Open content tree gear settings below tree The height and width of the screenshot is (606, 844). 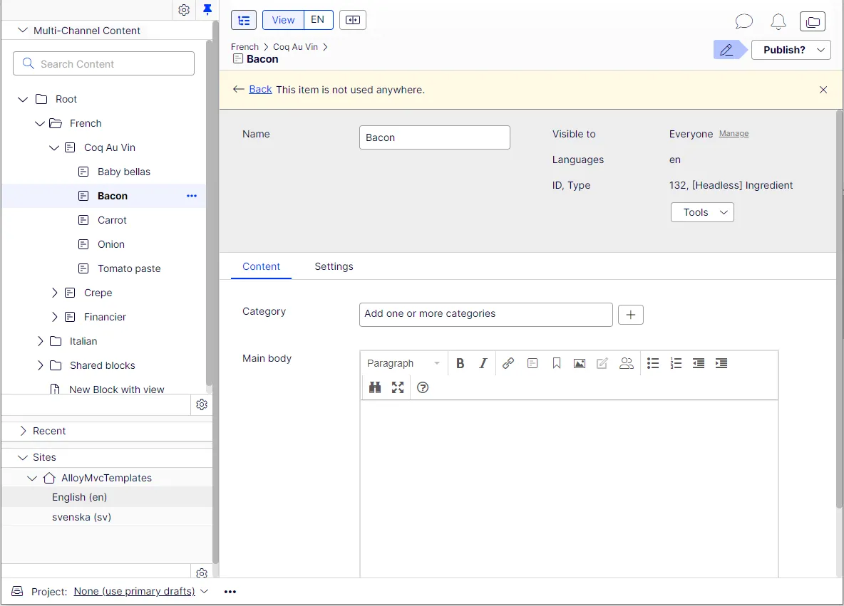point(202,404)
